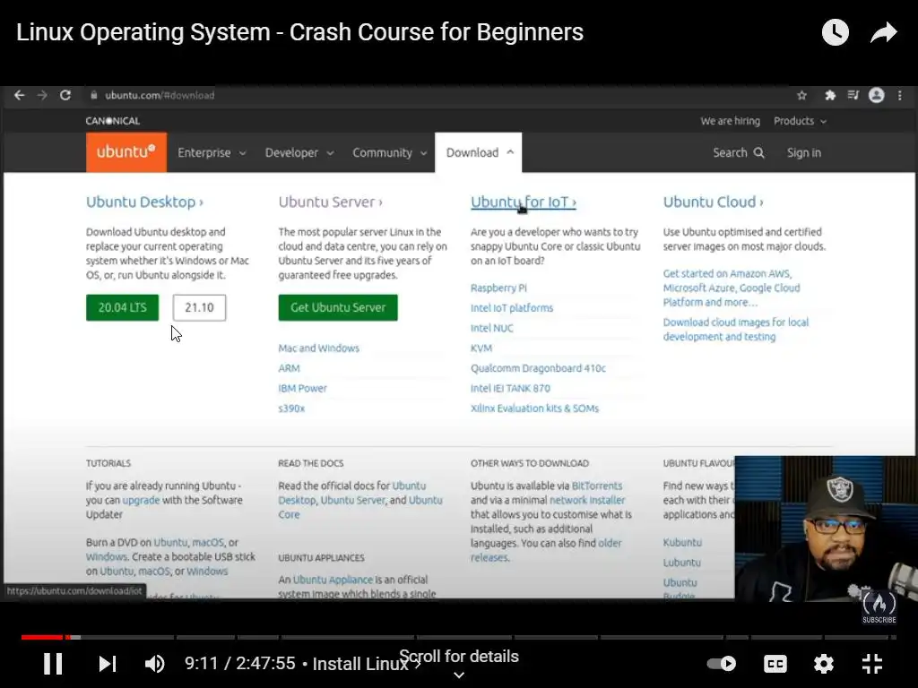Go forward in the browser
The width and height of the screenshot is (918, 688).
(42, 95)
